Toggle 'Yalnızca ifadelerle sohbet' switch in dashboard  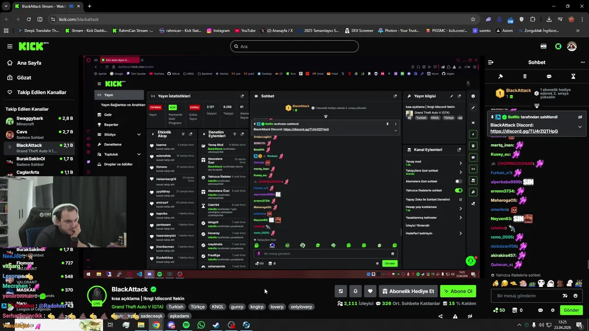click(x=458, y=190)
